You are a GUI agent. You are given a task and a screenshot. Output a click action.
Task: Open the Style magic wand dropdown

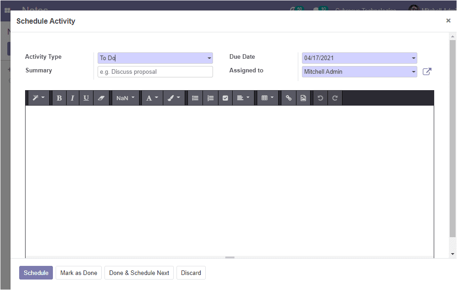pyautogui.click(x=39, y=98)
